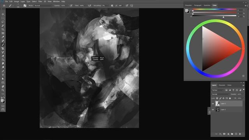The width and height of the screenshot is (249, 140).
Task: Open the Filter menu
Action: (x=40, y=2)
